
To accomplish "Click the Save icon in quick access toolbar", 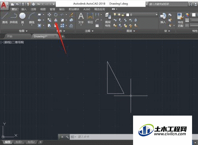I will coord(23,4).
